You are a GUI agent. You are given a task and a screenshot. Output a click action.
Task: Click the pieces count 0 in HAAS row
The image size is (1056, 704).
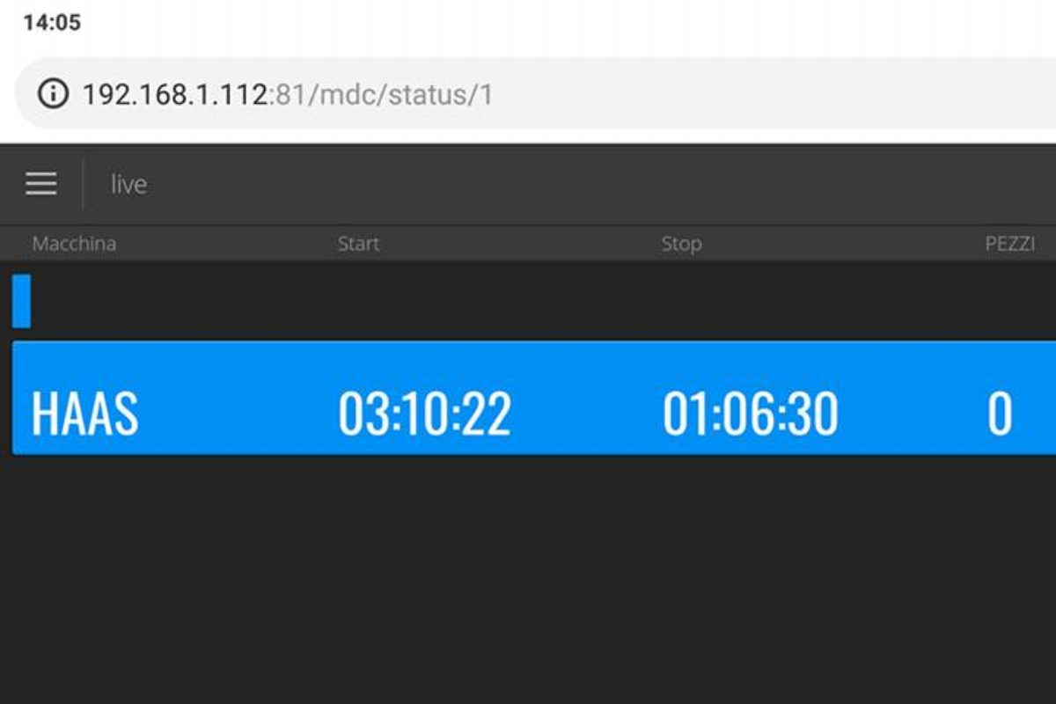pyautogui.click(x=999, y=414)
